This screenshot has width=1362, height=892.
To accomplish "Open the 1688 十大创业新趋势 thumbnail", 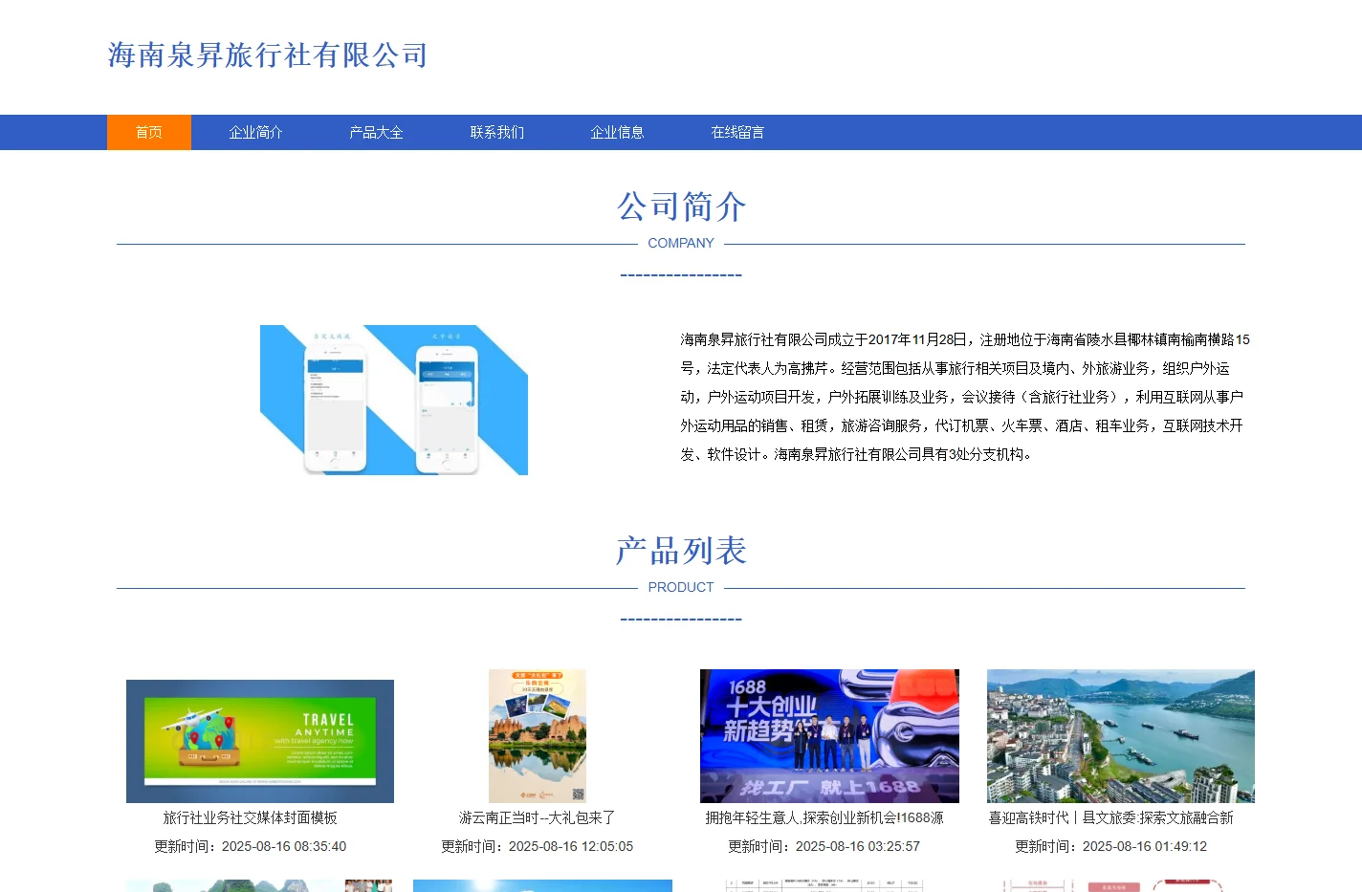I will pos(829,736).
